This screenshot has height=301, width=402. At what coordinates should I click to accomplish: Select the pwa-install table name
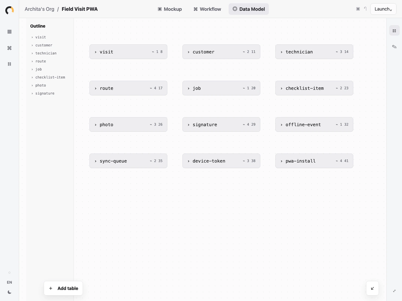[300, 161]
